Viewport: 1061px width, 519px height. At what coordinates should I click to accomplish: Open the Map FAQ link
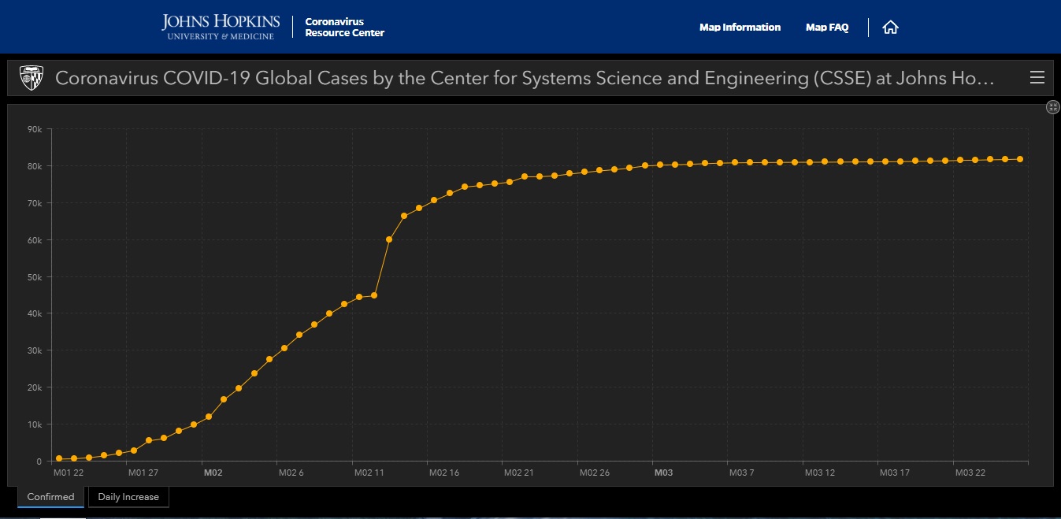826,28
